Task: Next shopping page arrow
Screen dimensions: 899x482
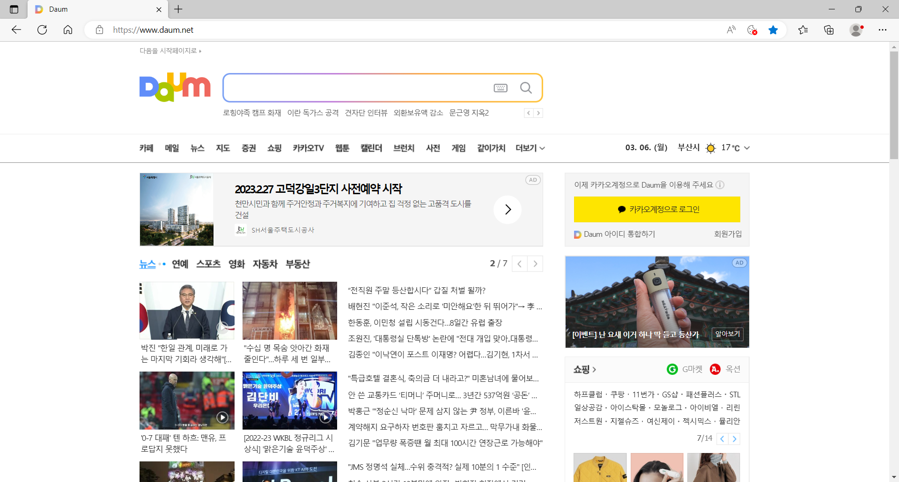Action: (734, 438)
